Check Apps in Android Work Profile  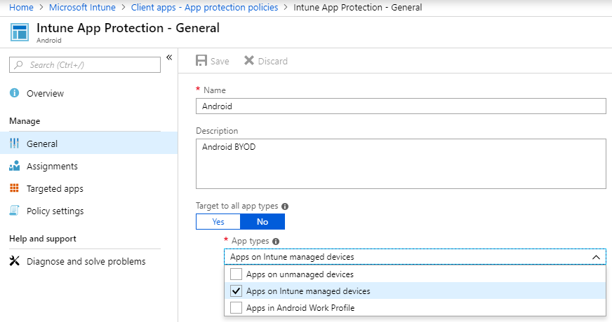click(x=237, y=308)
